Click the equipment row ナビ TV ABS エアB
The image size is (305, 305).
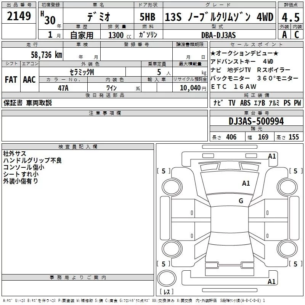pos(257,103)
